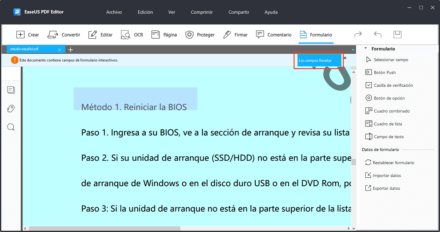
Task: Open the search sidebar icon
Action: (x=11, y=127)
